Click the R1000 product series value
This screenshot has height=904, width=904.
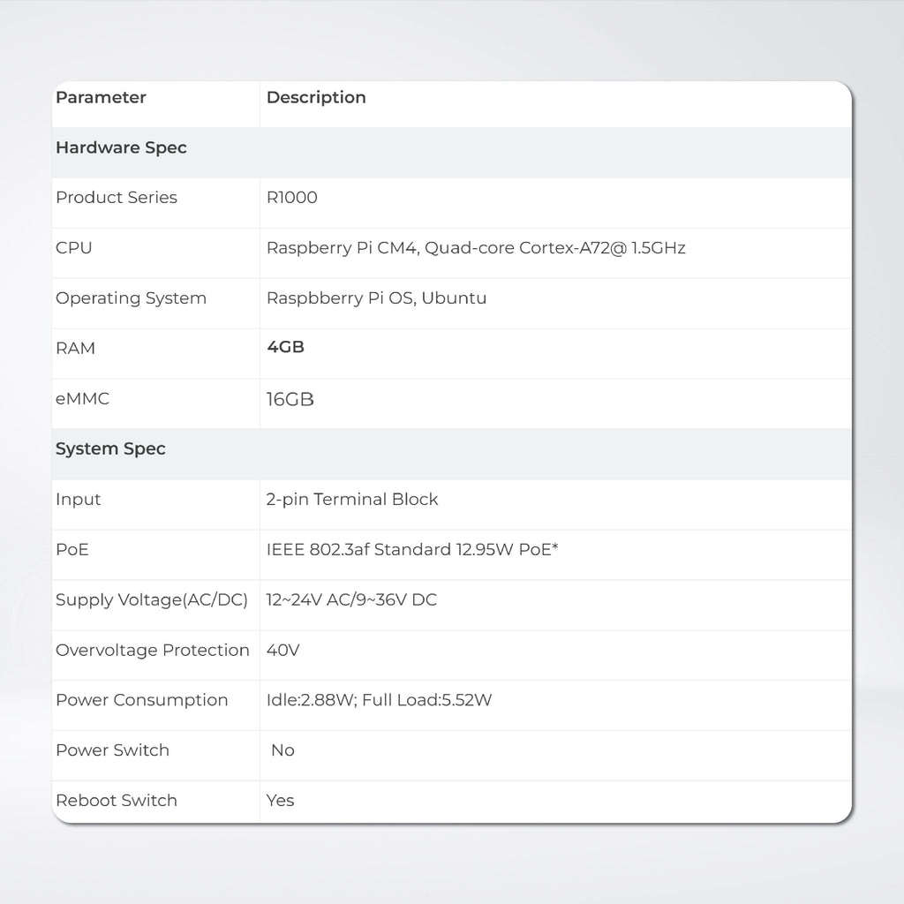pyautogui.click(x=292, y=198)
